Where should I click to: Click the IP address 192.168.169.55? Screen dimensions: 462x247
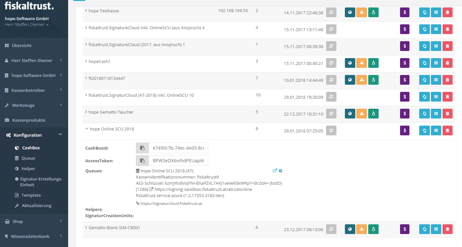(233, 11)
